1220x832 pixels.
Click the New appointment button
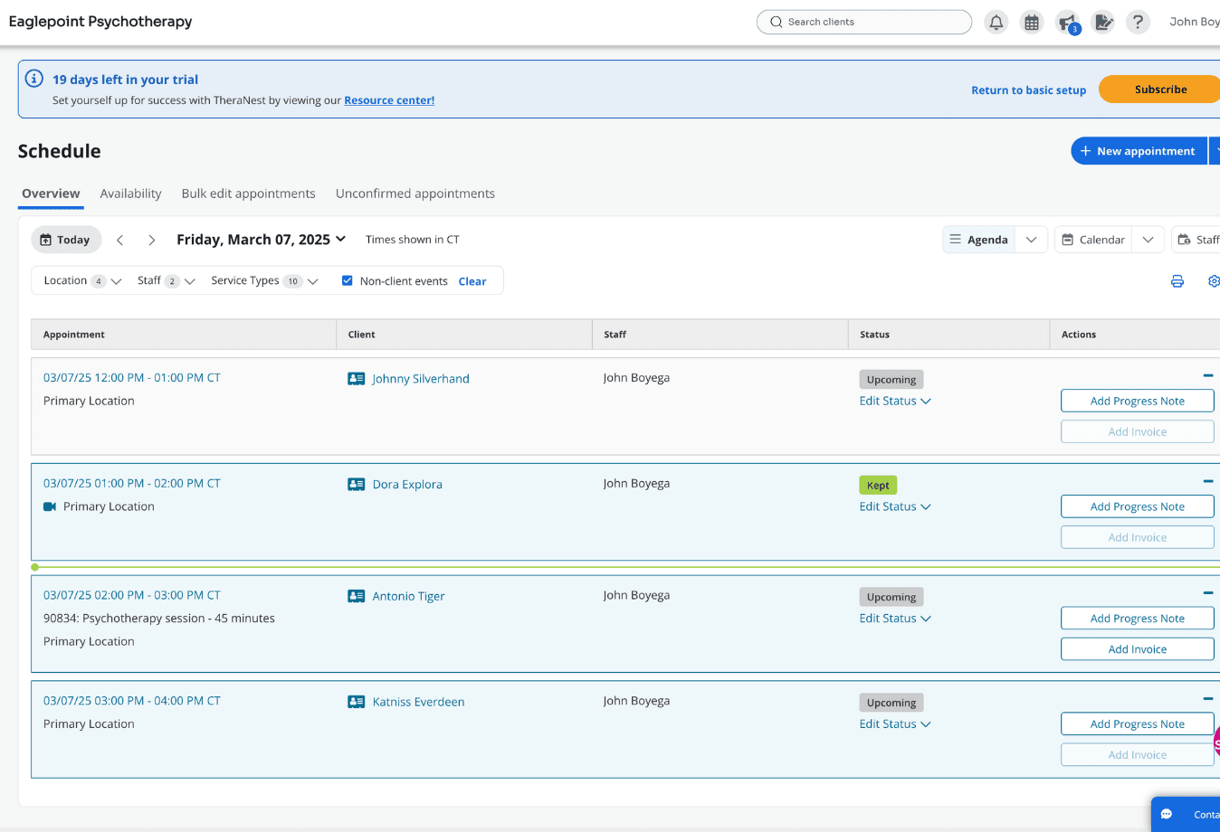[1139, 151]
